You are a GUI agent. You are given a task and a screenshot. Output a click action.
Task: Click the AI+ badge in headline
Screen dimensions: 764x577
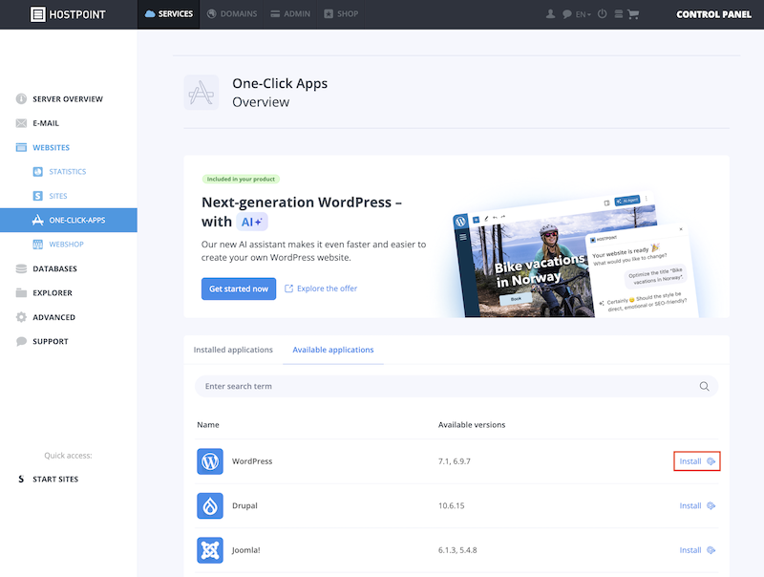click(x=252, y=222)
